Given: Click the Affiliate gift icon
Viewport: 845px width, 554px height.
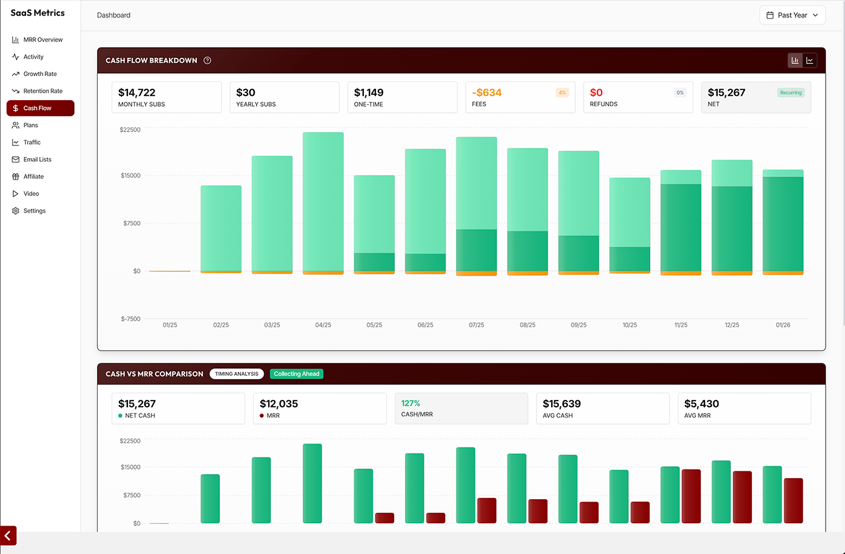Looking at the screenshot, I should click(x=16, y=177).
